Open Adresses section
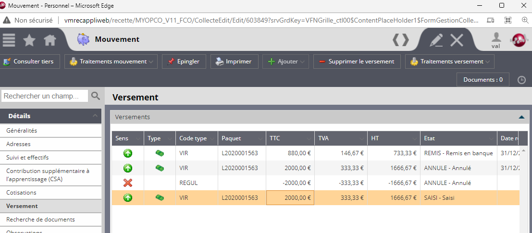The image size is (532, 233). (50, 144)
